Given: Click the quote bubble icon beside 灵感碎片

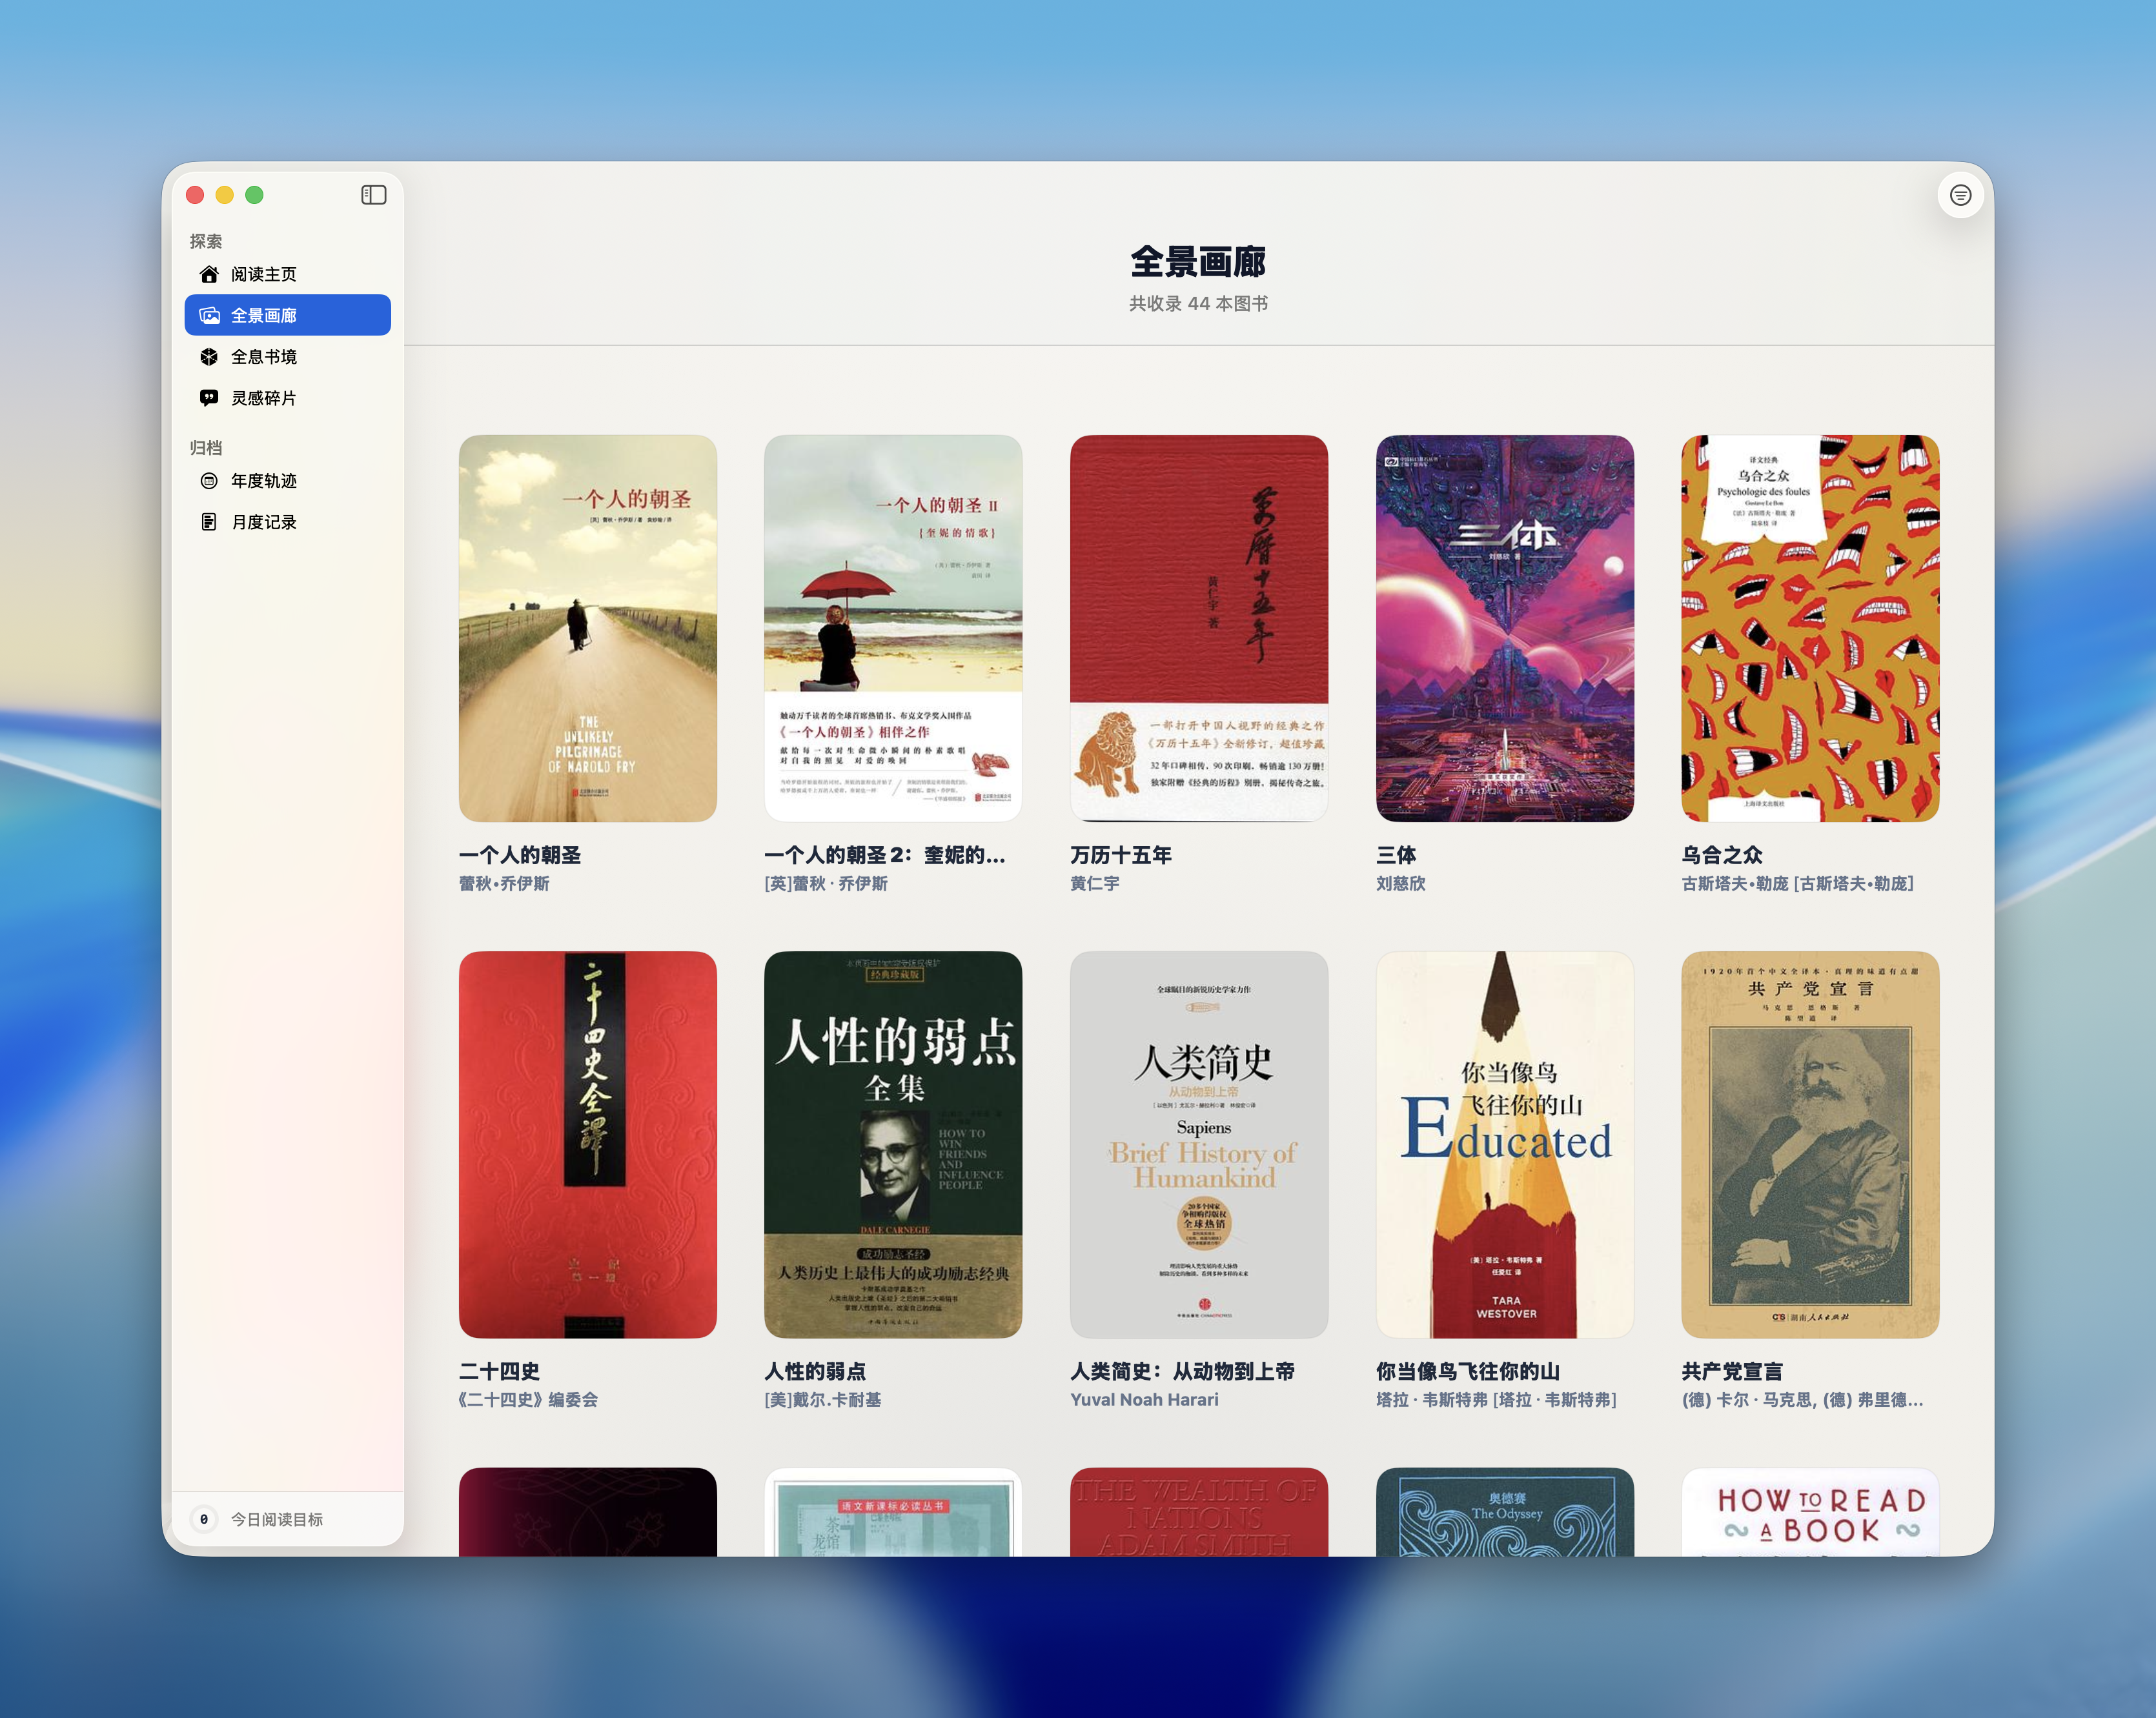Looking at the screenshot, I should pos(209,398).
